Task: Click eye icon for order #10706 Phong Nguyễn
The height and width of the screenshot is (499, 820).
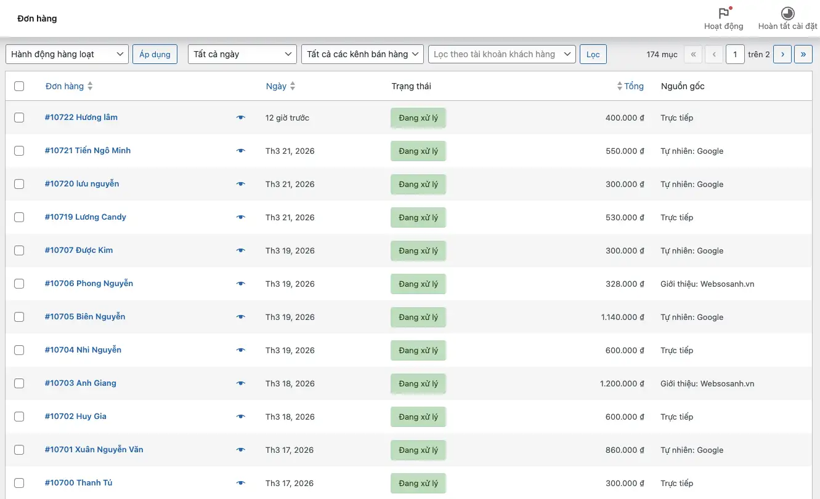Action: coord(241,284)
